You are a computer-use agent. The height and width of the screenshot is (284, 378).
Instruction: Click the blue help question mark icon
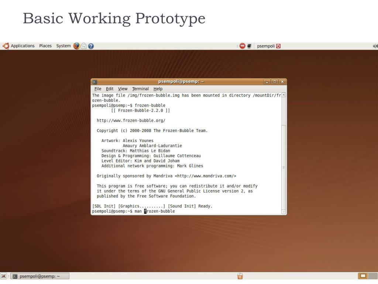click(x=91, y=46)
